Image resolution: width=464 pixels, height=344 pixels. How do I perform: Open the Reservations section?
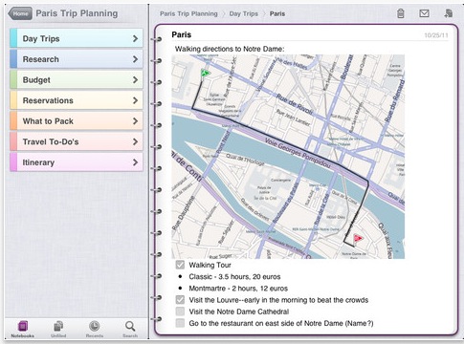pyautogui.click(x=77, y=100)
